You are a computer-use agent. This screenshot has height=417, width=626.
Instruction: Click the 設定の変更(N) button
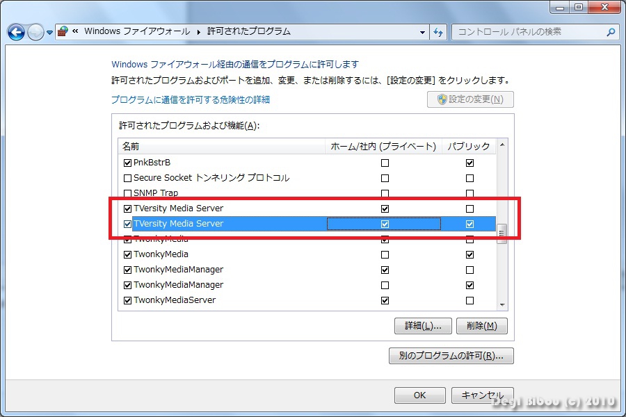470,99
